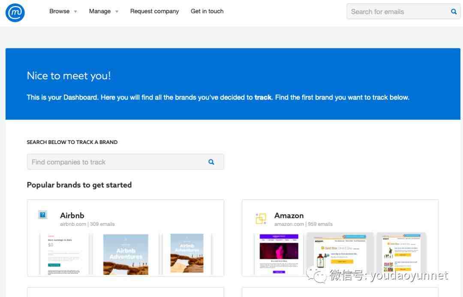Click the bold 'track' word in banner
This screenshot has height=297, width=463.
[263, 97]
